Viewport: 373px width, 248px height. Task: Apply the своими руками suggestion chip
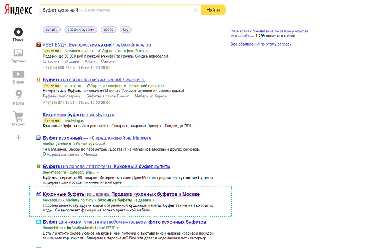click(81, 30)
